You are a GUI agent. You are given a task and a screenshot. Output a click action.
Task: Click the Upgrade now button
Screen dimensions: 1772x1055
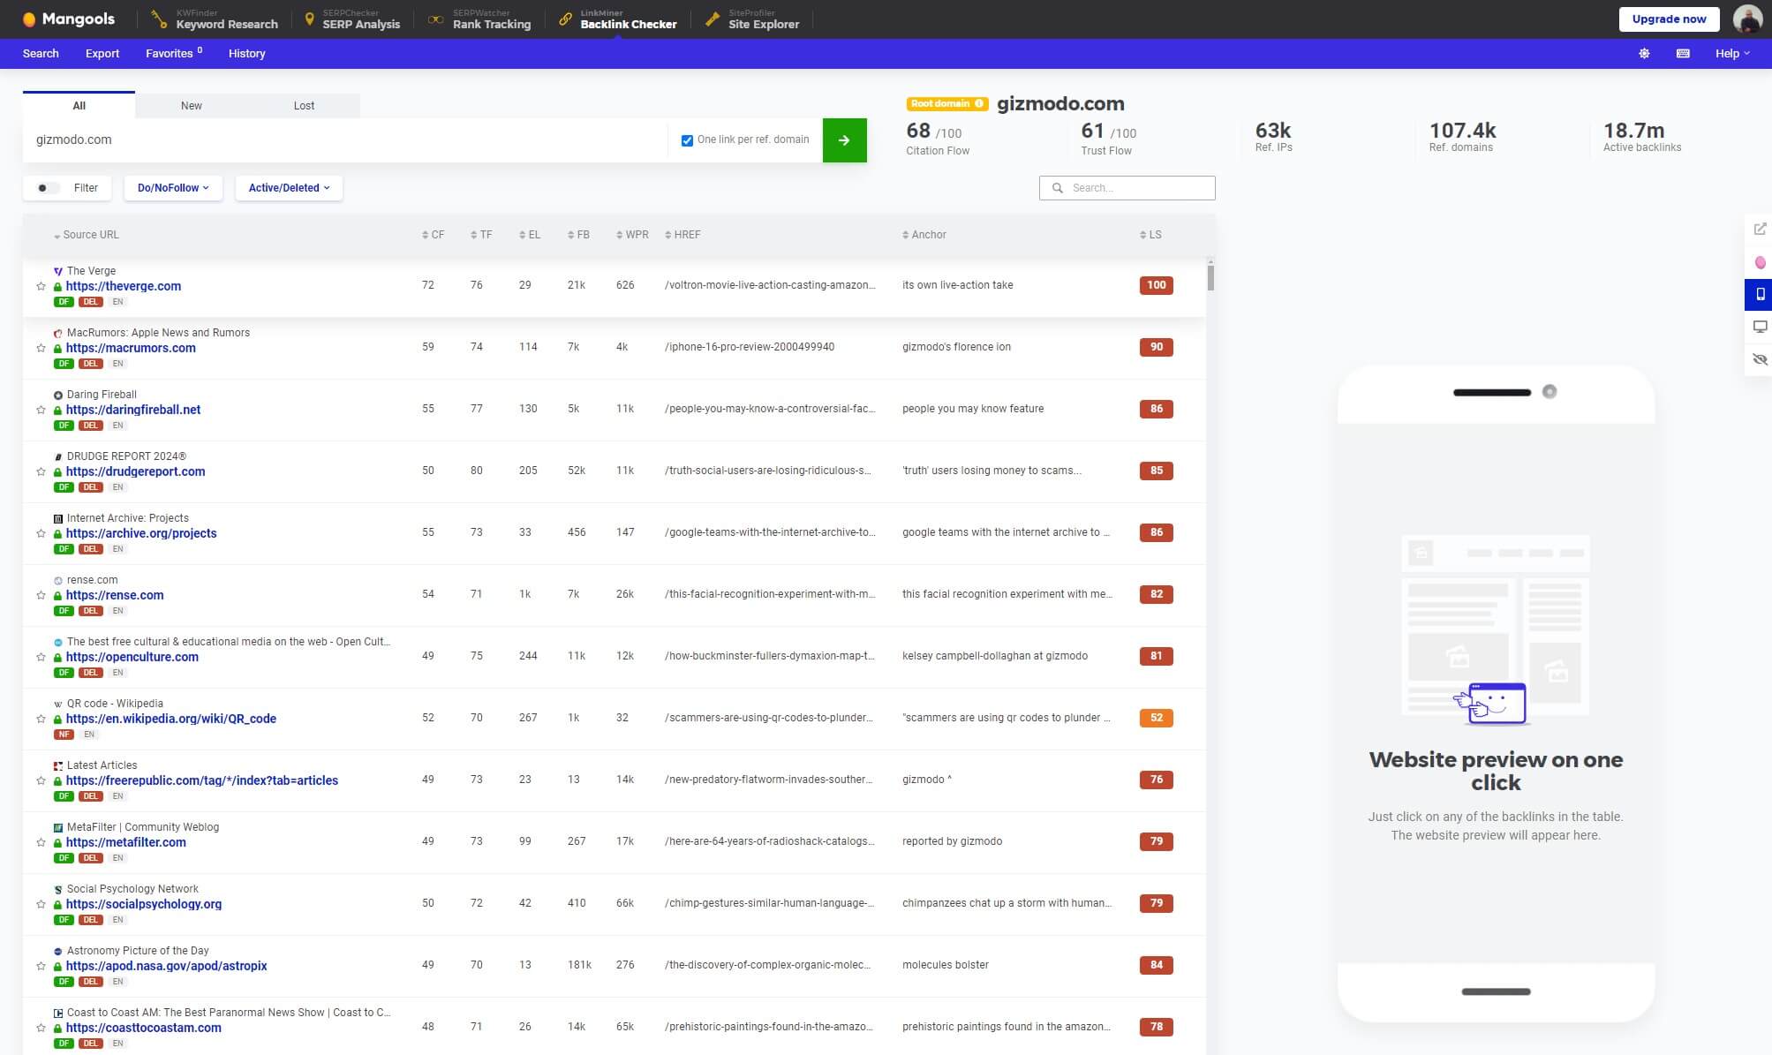pyautogui.click(x=1669, y=19)
